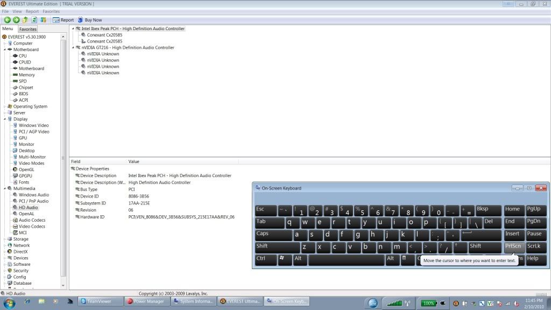Screen dimensions: 551x310
Task: Select the ACPI tree item
Action: click(23, 100)
